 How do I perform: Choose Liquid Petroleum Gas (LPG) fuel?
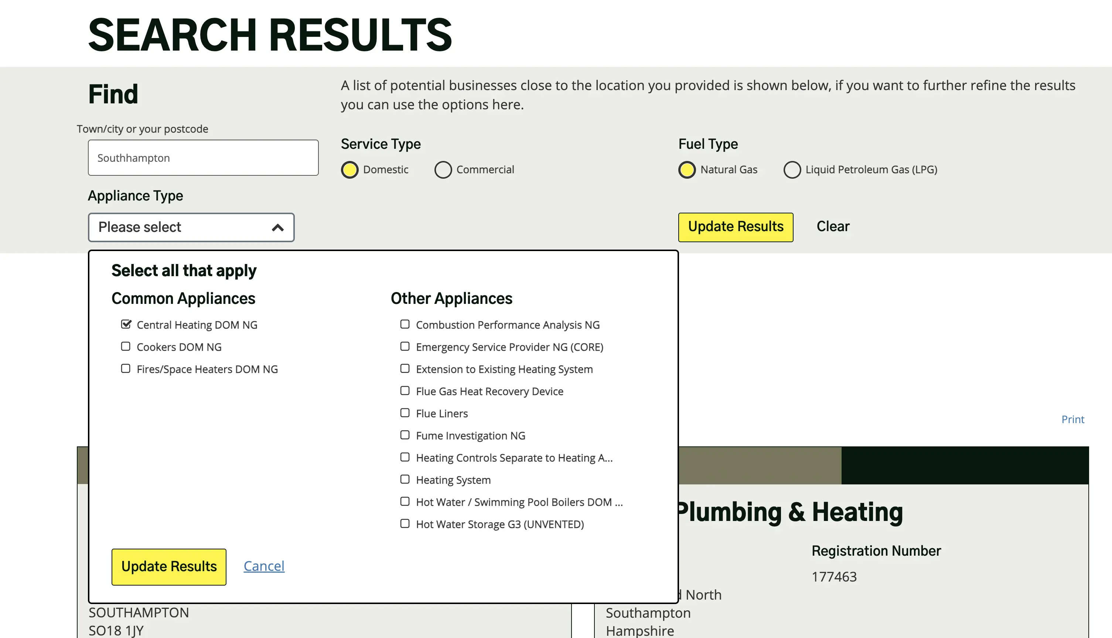coord(792,170)
